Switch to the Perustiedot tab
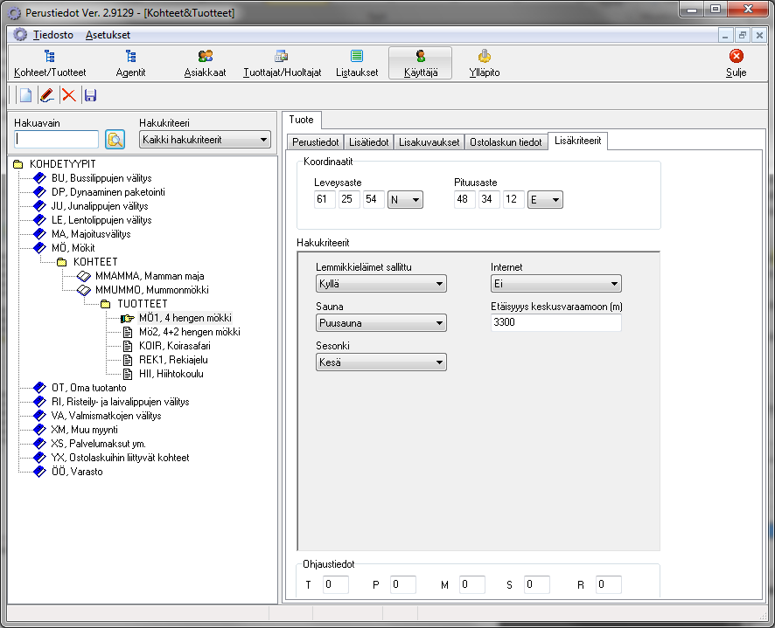The height and width of the screenshot is (628, 775). pyautogui.click(x=316, y=142)
